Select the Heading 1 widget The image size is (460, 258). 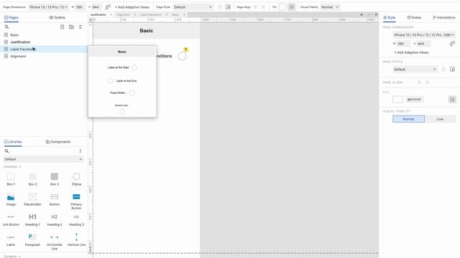tap(32, 220)
